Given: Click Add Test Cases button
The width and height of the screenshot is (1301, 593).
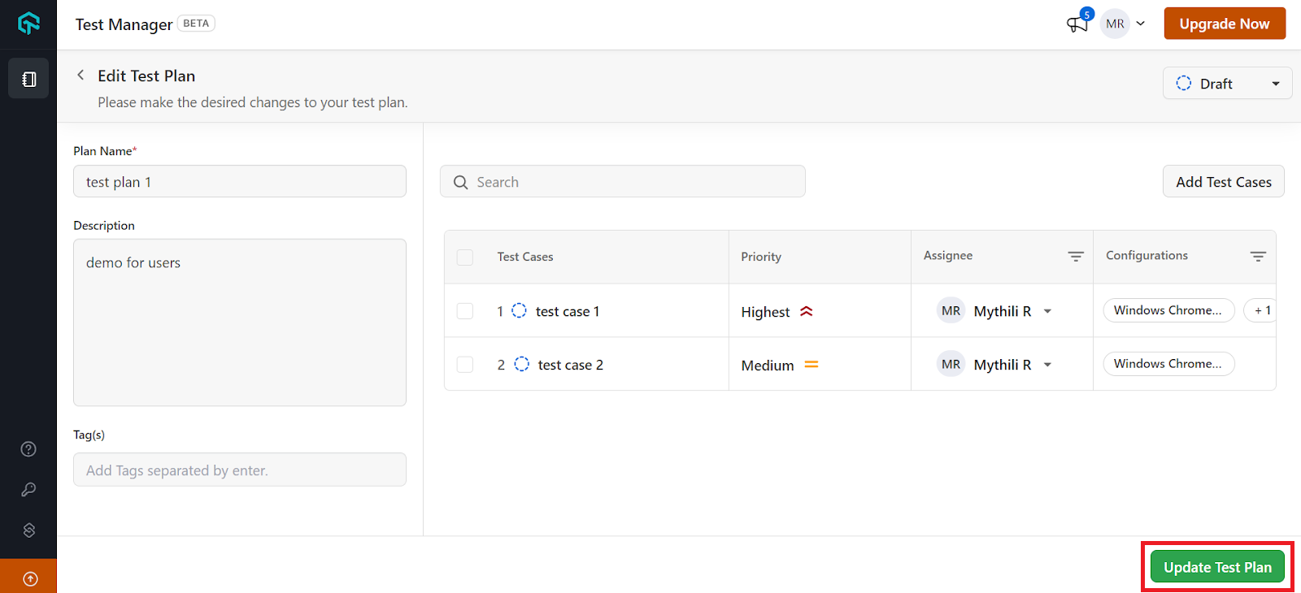Looking at the screenshot, I should (1224, 181).
